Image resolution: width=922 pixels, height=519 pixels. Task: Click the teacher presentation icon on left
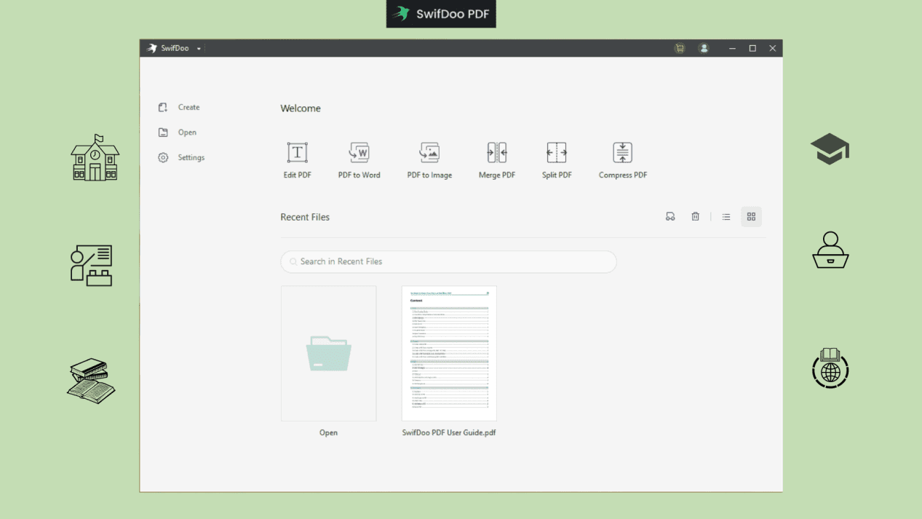pyautogui.click(x=92, y=265)
